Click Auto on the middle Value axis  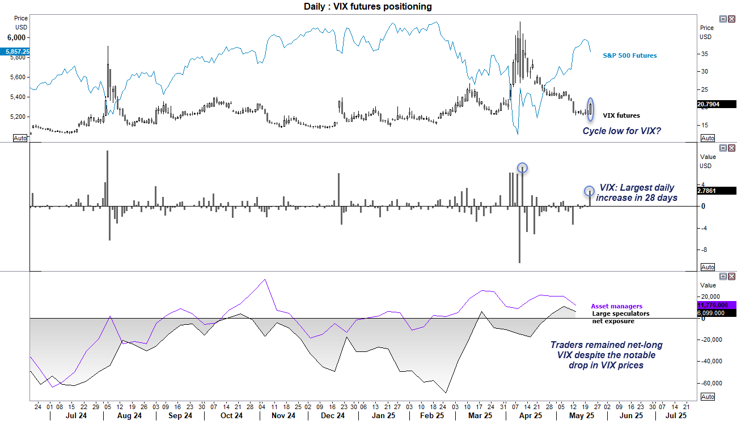point(708,267)
